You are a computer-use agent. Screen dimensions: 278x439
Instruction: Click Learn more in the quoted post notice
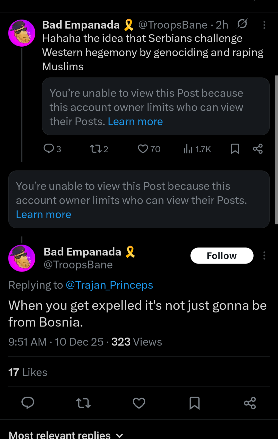tap(135, 121)
